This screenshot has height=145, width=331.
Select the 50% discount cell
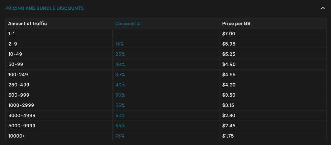coord(120,95)
